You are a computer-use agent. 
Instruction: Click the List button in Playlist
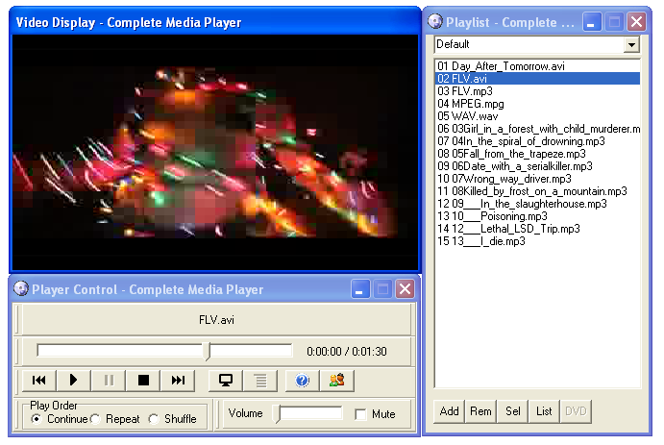544,411
